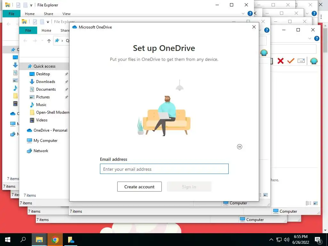
Task: Click the Documents page icon
Action: click(32, 89)
